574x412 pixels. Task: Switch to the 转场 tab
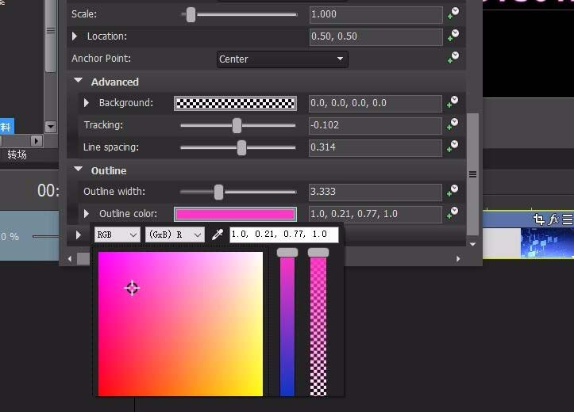[x=17, y=154]
